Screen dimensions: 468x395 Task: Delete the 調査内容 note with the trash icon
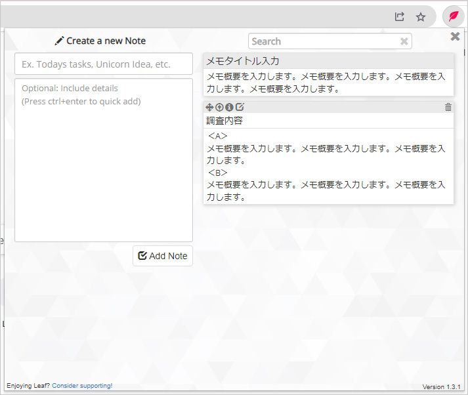coord(448,107)
